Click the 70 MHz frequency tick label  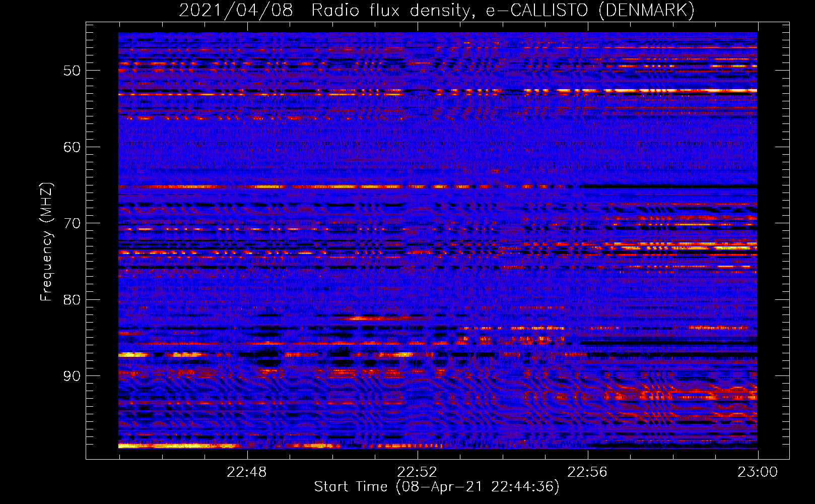click(72, 223)
